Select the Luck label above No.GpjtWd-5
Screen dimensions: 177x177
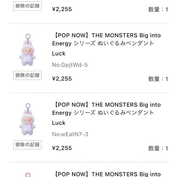point(59,53)
